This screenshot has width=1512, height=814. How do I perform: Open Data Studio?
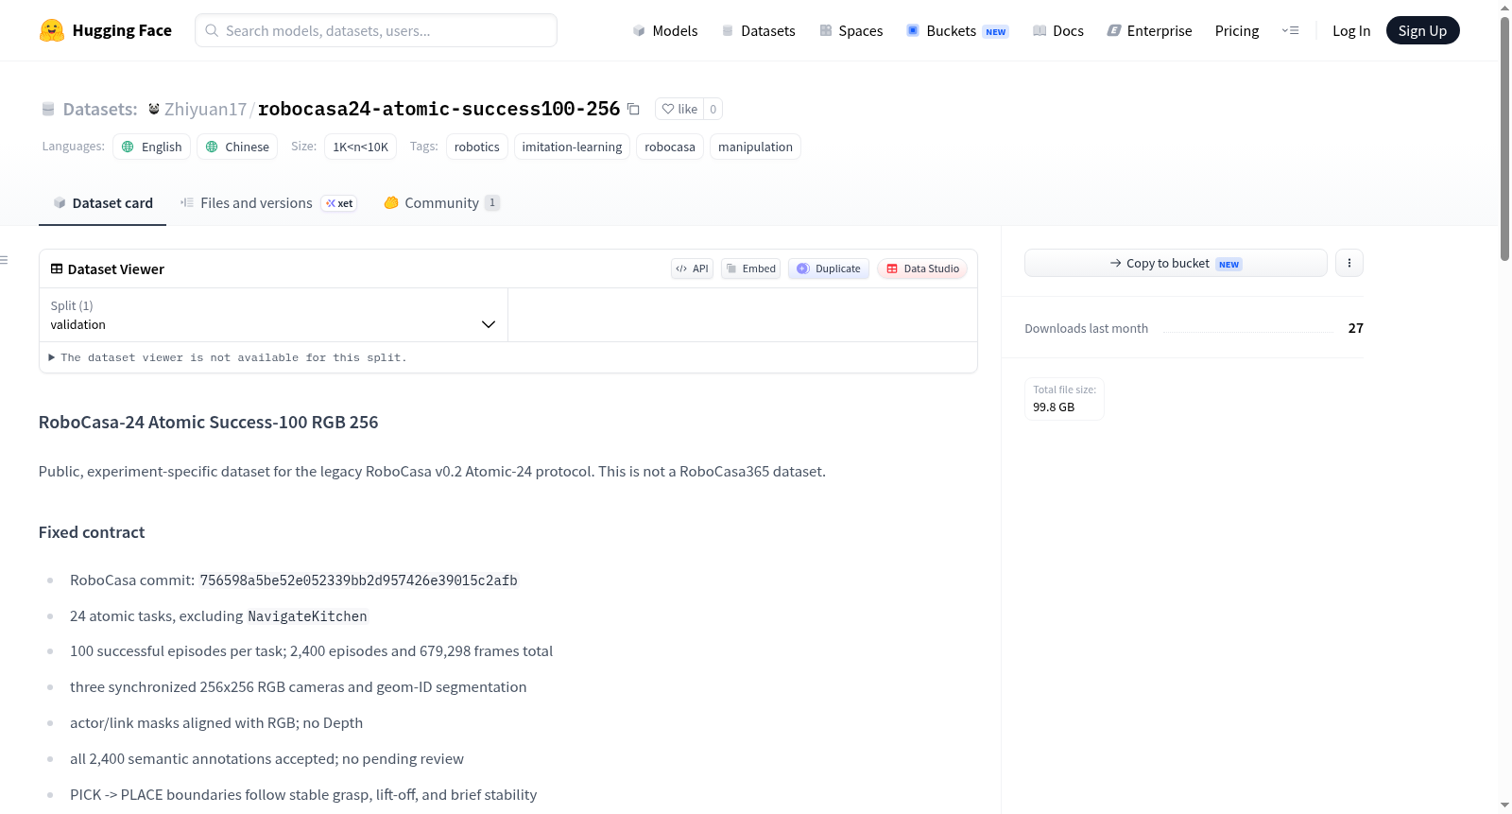(922, 268)
